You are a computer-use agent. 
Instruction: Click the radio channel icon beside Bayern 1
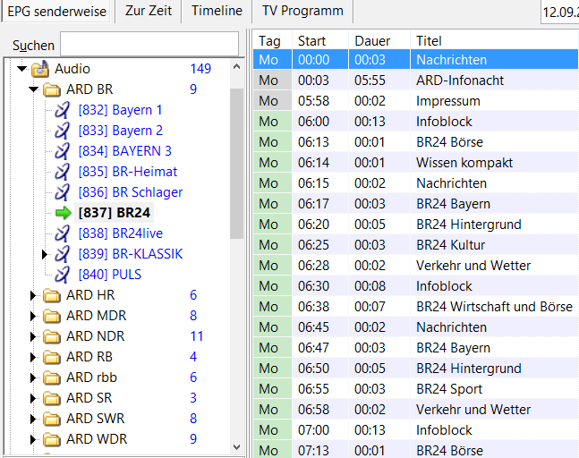62,110
